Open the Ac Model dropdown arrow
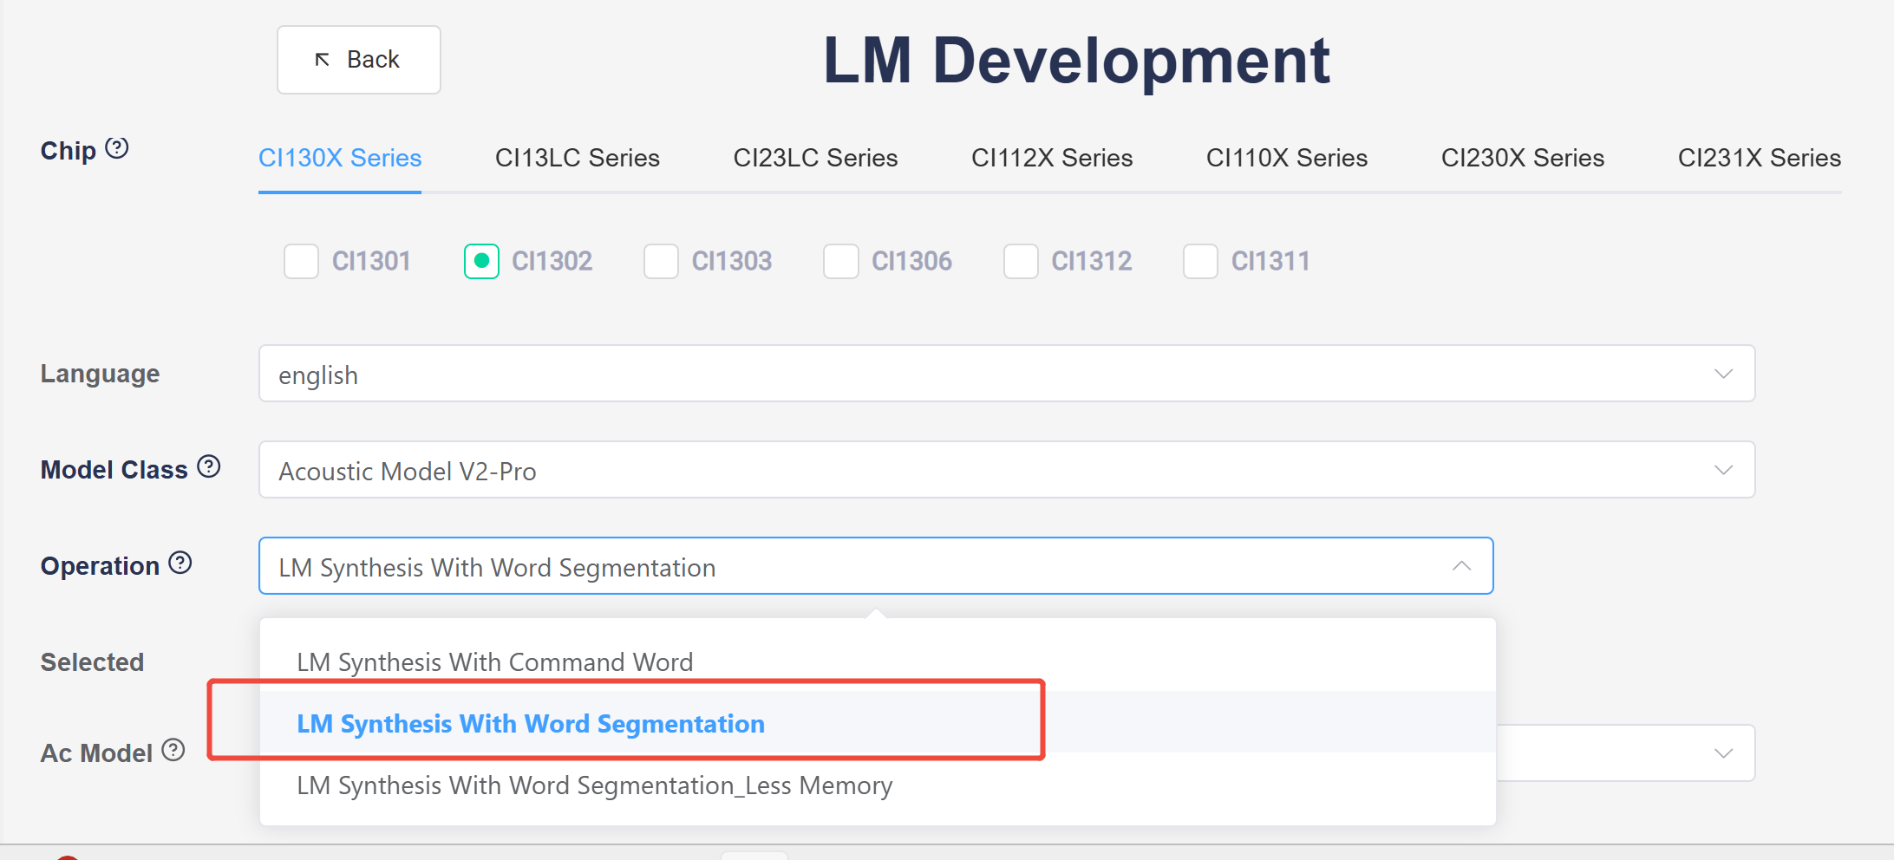This screenshot has height=860, width=1894. tap(1723, 753)
